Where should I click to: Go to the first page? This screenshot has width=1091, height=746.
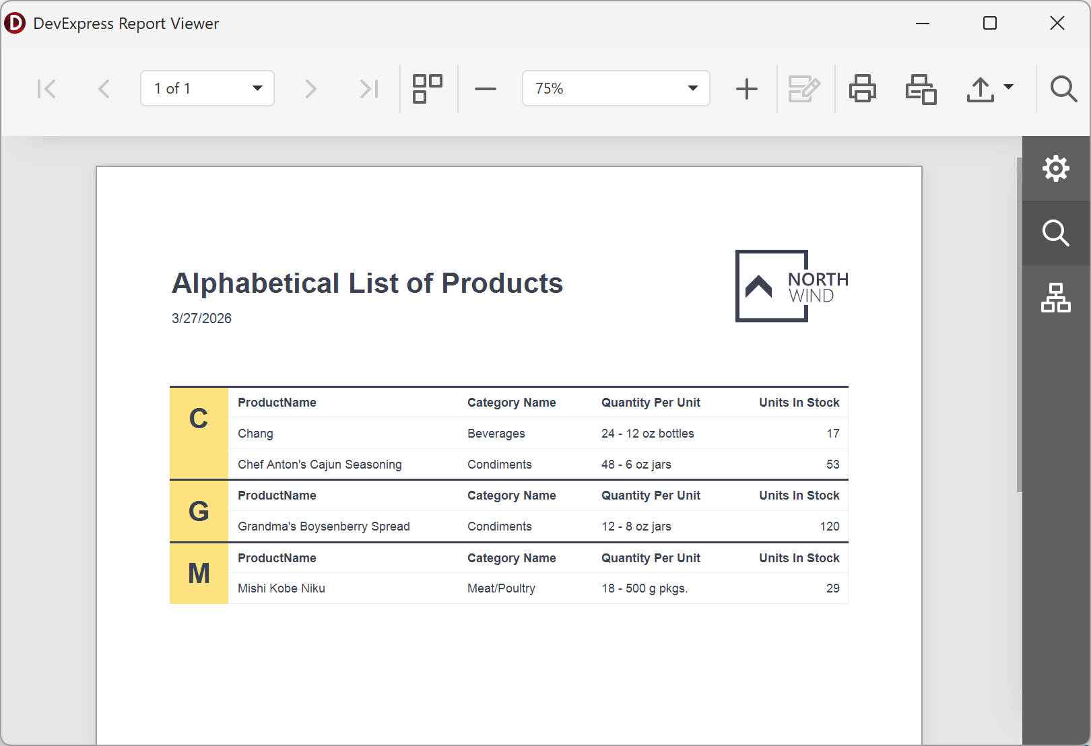[x=46, y=89]
